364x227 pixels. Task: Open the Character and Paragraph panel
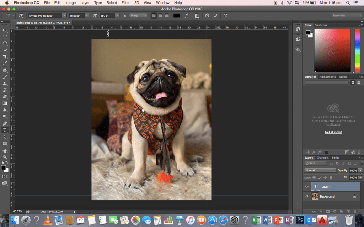coord(197,16)
